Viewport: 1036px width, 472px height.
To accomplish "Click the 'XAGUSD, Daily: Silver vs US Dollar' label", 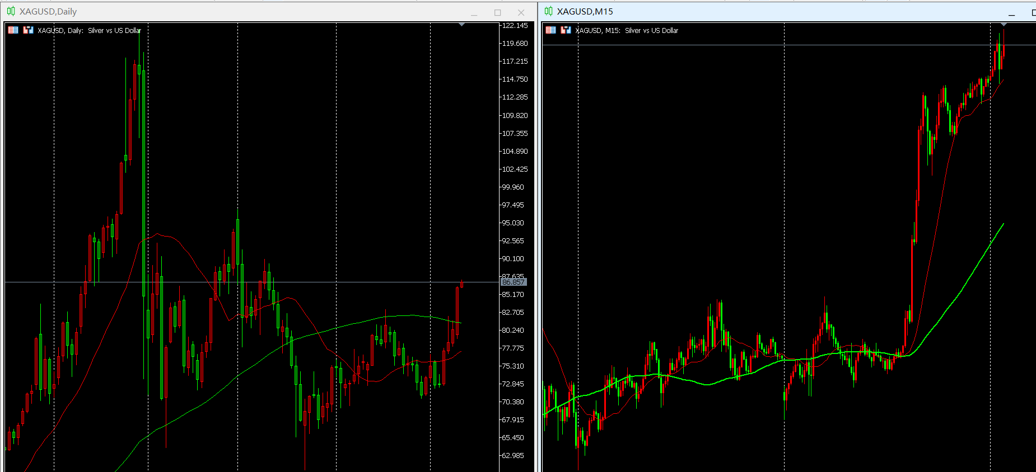I will pyautogui.click(x=89, y=31).
